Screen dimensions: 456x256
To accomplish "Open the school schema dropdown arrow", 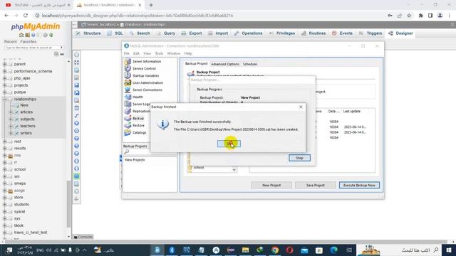I will point(234,169).
